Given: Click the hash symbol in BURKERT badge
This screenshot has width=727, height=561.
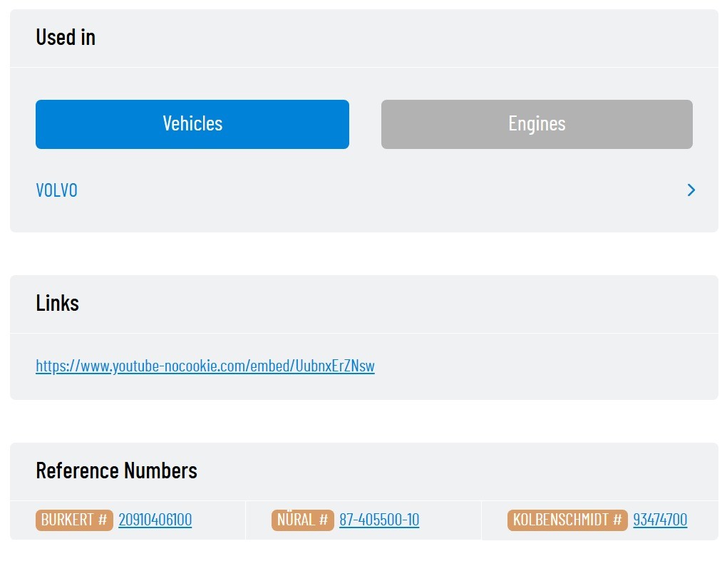Looking at the screenshot, I should [103, 520].
